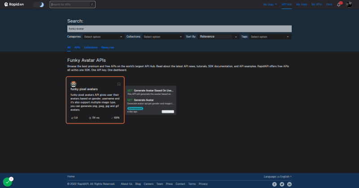359x188 pixels.
Task: Bookmark the funky pixel avatars API
Action: tap(119, 84)
